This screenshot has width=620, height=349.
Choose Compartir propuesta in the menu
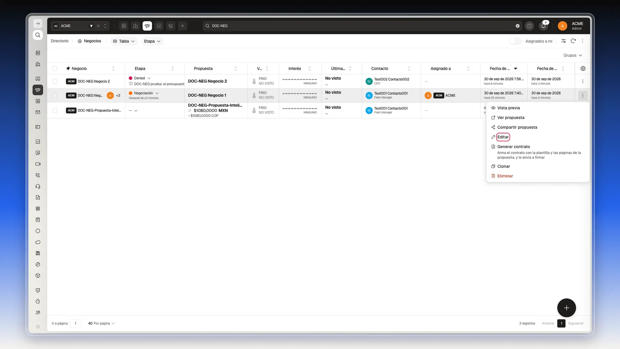coord(538,127)
